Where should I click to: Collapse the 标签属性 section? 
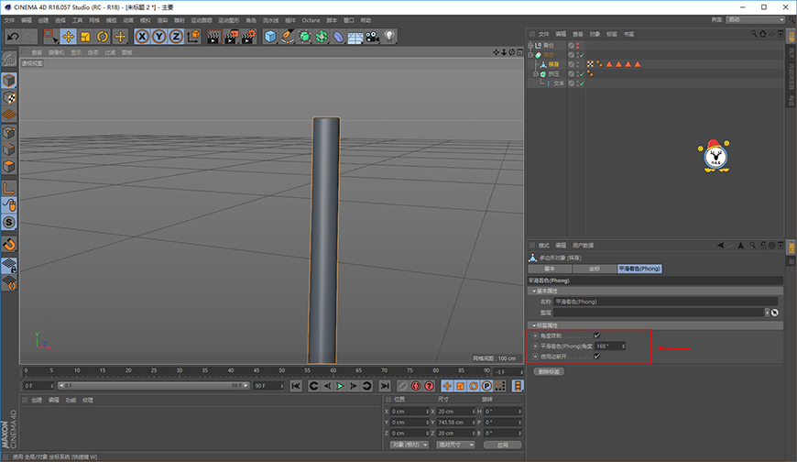(x=534, y=325)
